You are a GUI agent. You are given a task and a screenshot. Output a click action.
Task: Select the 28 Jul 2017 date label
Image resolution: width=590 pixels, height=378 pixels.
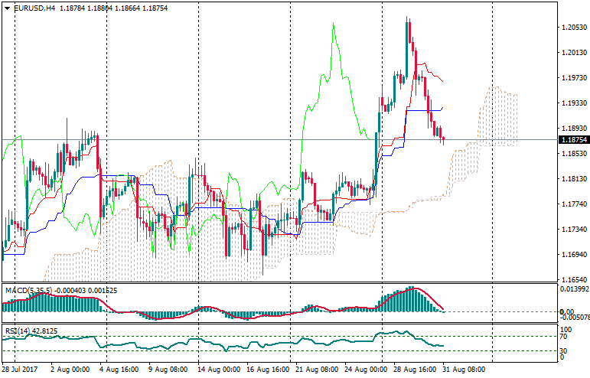point(20,370)
